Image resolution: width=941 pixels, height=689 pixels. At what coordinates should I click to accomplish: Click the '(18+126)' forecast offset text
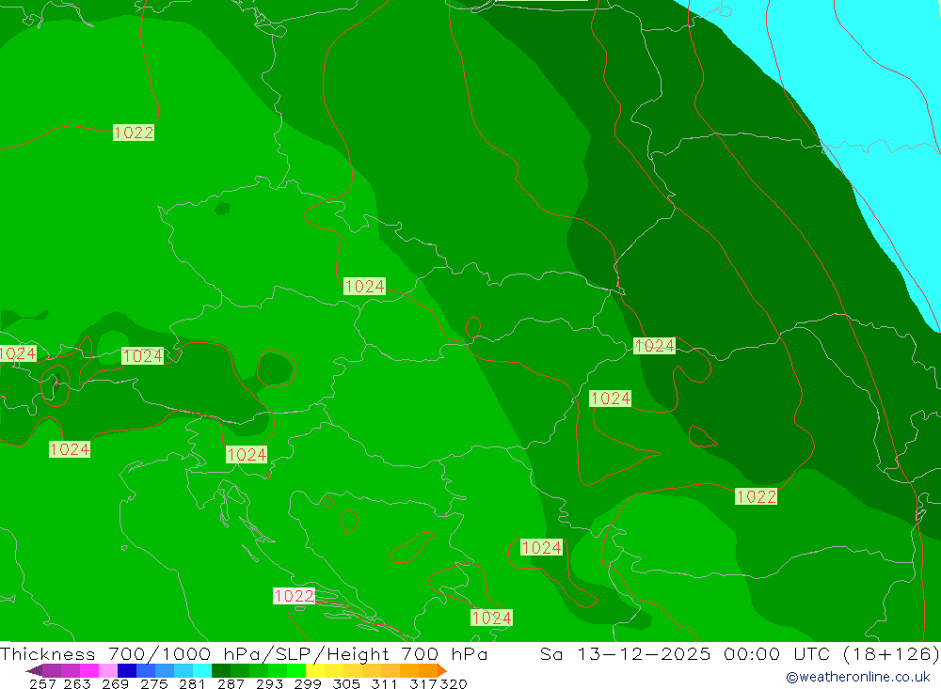tap(891, 653)
